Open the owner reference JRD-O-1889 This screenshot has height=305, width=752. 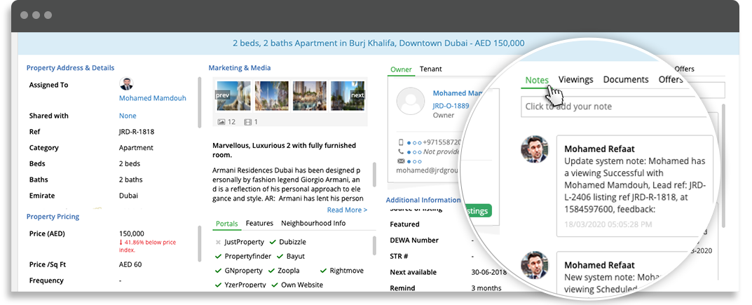click(451, 105)
